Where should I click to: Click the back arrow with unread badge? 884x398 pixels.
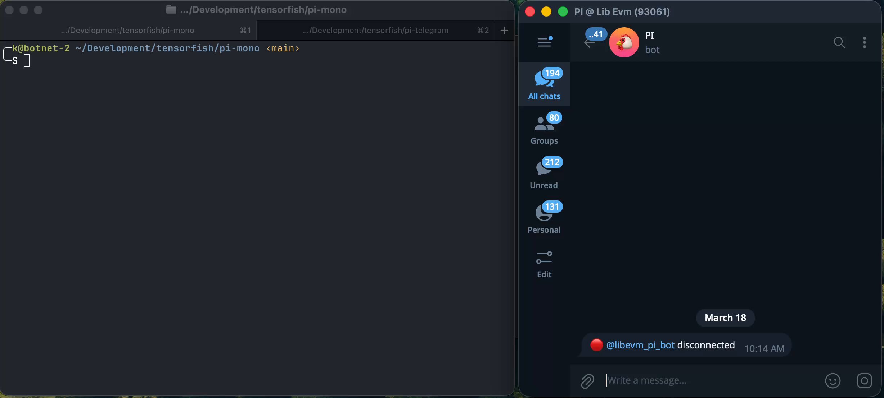590,43
